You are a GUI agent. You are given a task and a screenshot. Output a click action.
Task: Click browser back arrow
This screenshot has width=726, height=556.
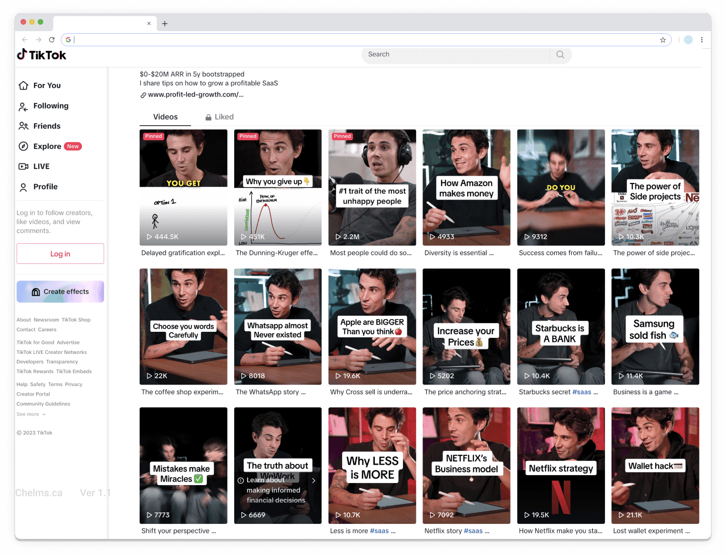point(25,40)
